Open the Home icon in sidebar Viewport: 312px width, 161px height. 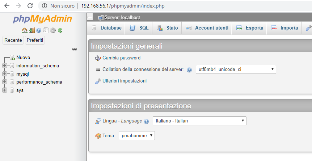tap(25, 30)
